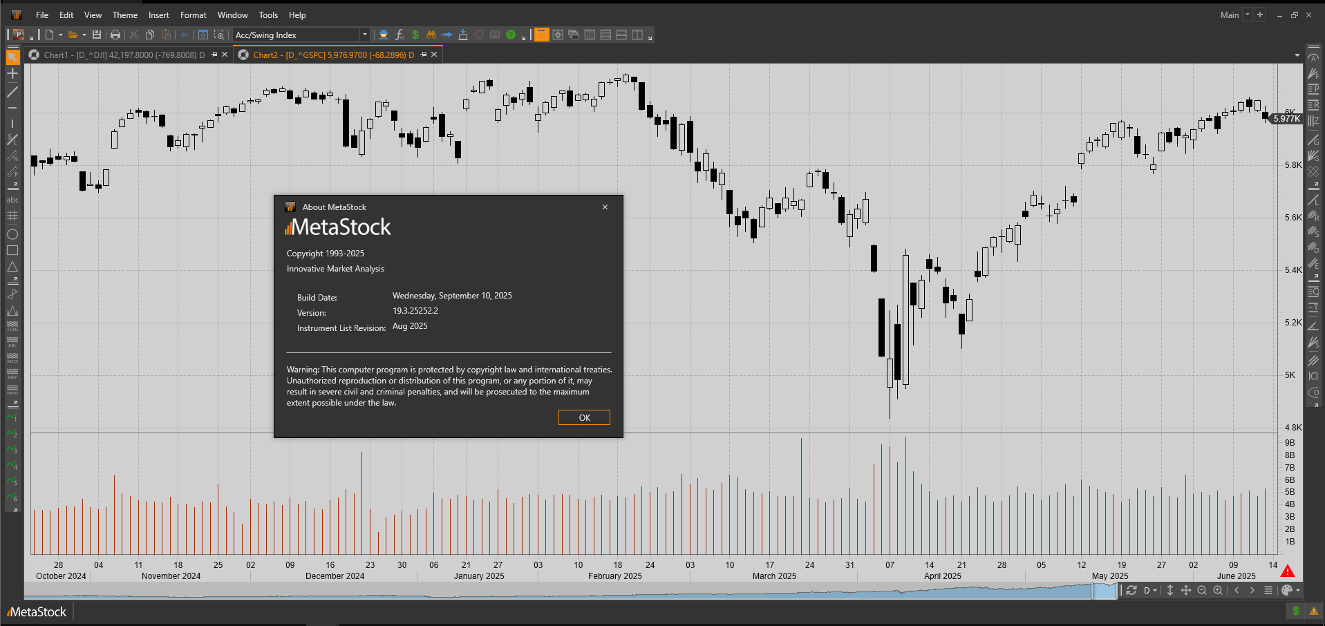Toggle the highlighted orange tabbed-window layout button
Screen dimensions: 1325x626
[542, 35]
